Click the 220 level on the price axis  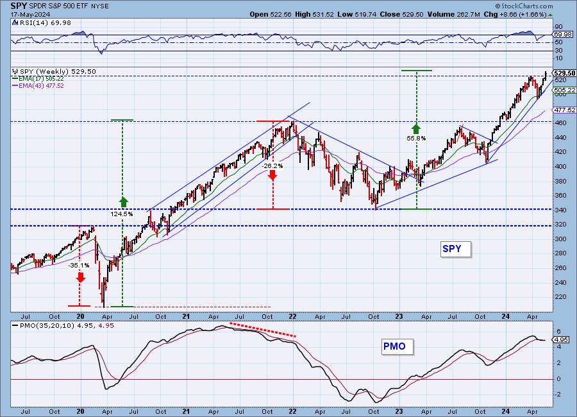pos(559,297)
